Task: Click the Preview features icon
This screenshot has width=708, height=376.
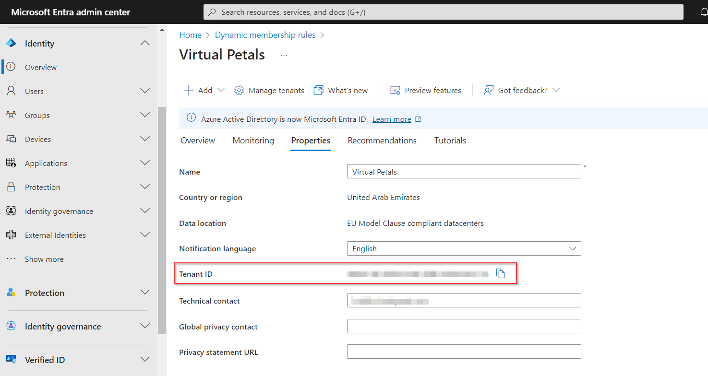Action: pos(395,90)
